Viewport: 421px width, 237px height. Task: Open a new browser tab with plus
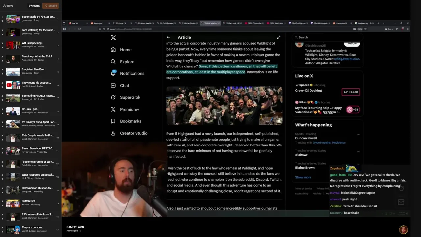coord(378,23)
